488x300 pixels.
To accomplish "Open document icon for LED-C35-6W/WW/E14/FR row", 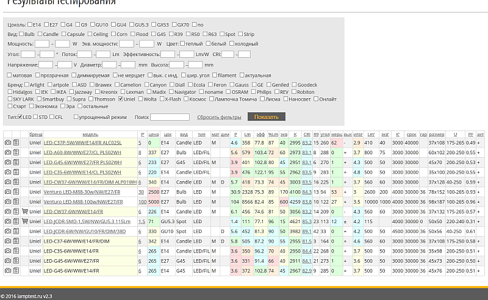I will pos(16,251).
